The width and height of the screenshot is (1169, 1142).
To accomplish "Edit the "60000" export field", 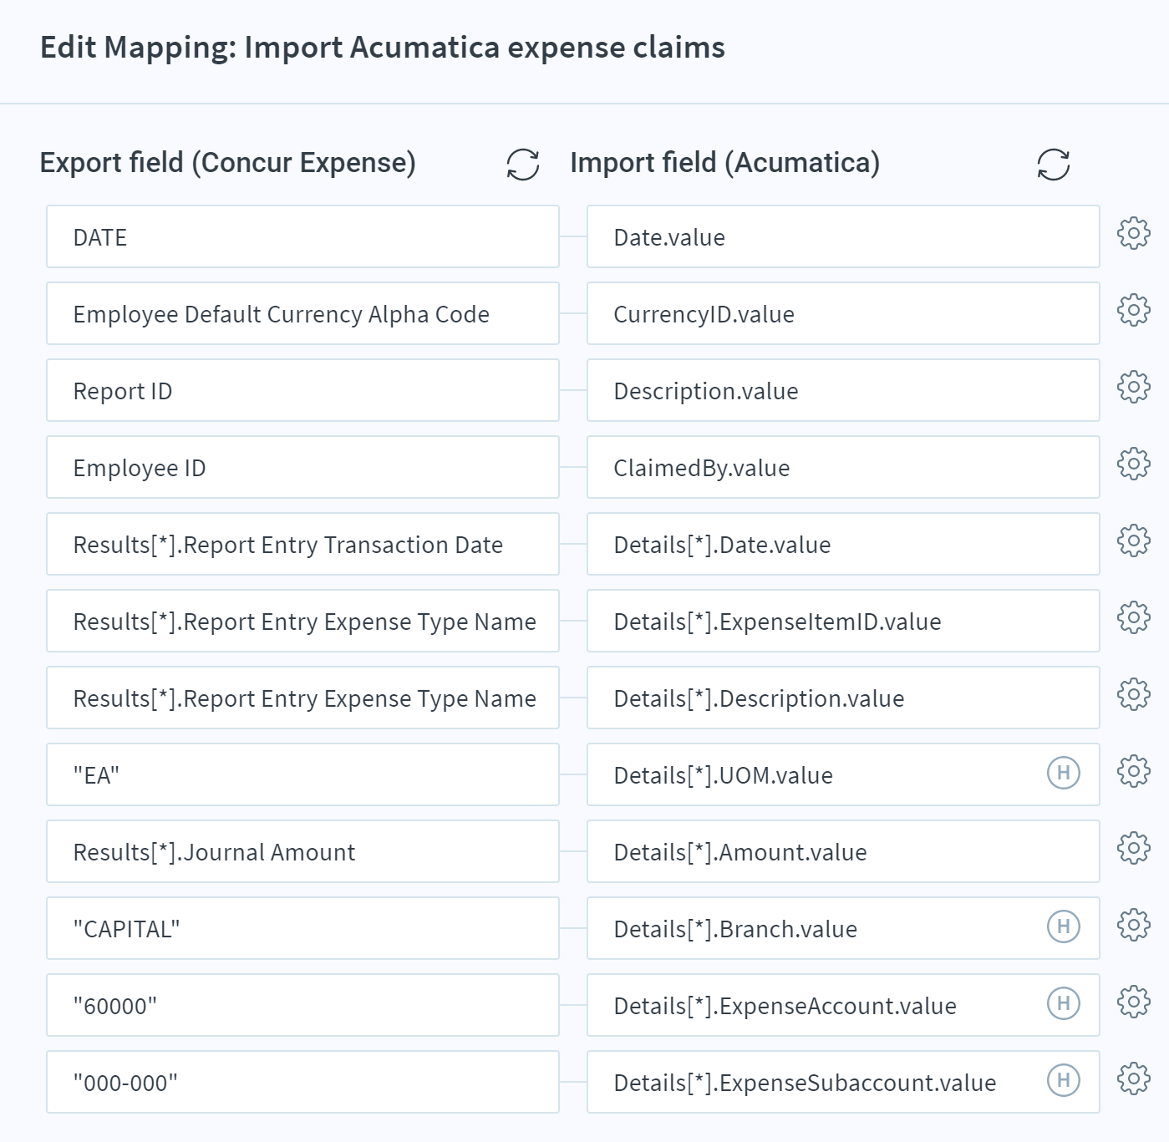I will tap(302, 1005).
